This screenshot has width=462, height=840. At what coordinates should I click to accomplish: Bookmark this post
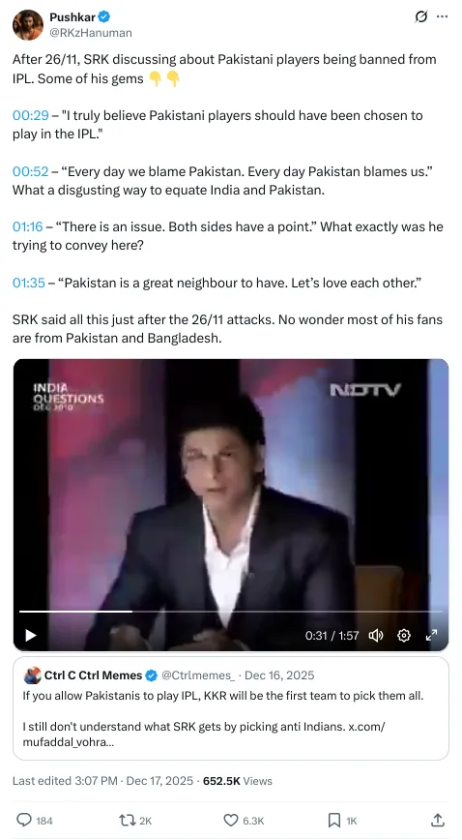click(342, 821)
